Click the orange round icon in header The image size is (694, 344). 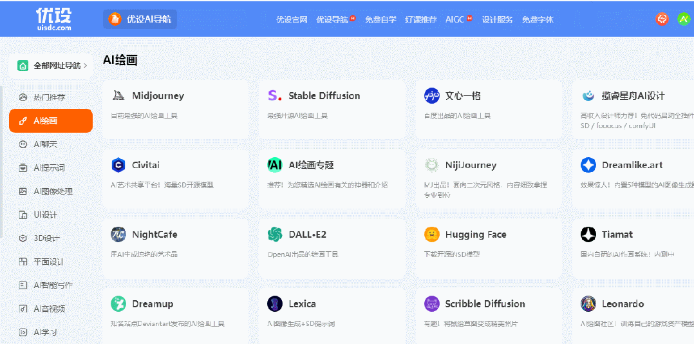(662, 19)
